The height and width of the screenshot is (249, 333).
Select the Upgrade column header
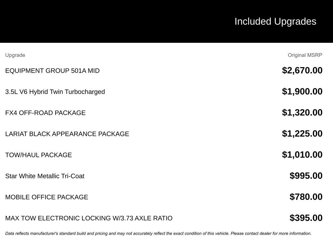[15, 55]
